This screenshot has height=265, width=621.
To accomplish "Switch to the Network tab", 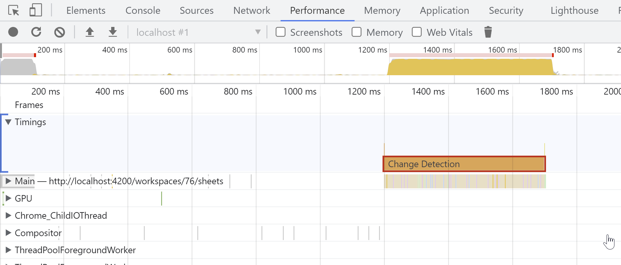I will click(252, 11).
